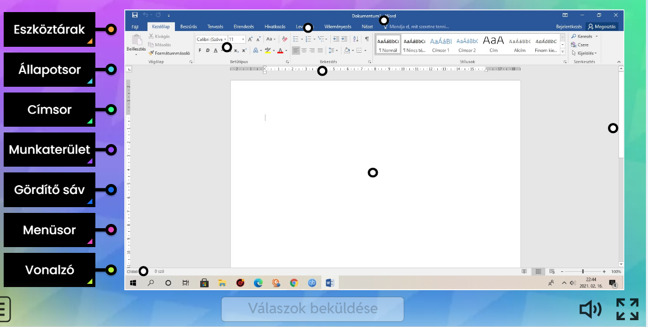Click the bulleted list icon
The height and width of the screenshot is (327, 648).
tap(296, 39)
